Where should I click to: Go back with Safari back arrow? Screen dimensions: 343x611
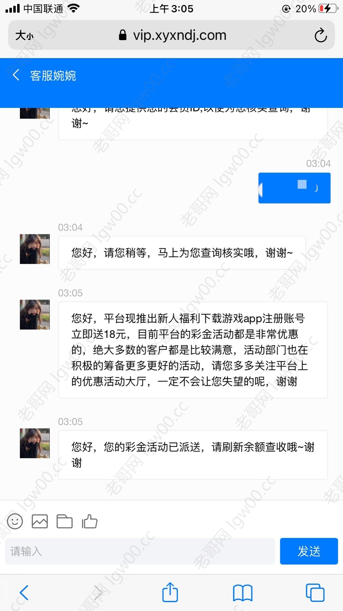24,593
